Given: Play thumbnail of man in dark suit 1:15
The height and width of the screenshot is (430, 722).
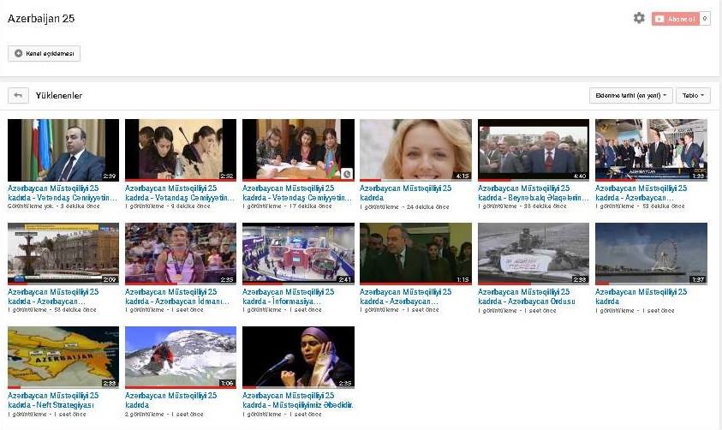Looking at the screenshot, I should pos(415,254).
